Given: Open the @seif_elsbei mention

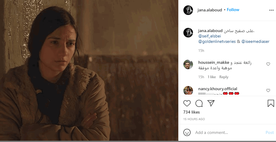Looking at the screenshot, I should [209, 36].
